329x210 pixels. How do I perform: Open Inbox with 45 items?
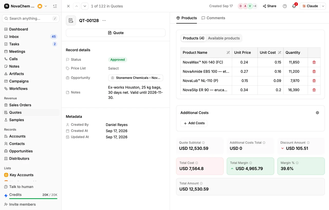pyautogui.click(x=31, y=37)
